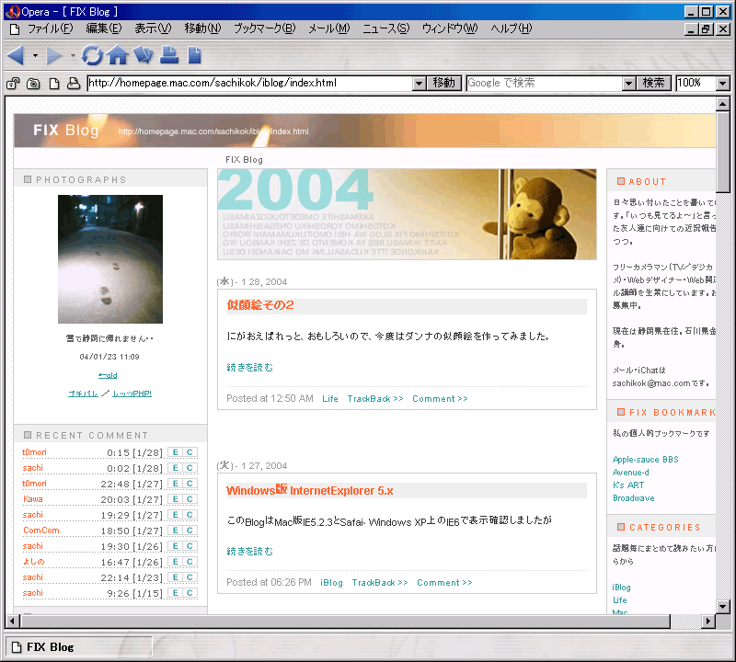This screenshot has height=662, width=736.
Task: Open the 編集(E) menu
Action: point(104,29)
